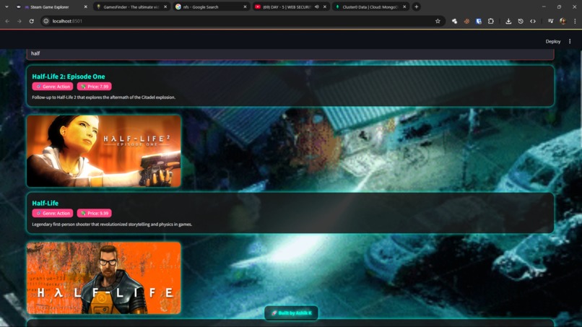The image size is (582, 327).
Task: Close the Steam Game Explorer tab
Action: [85, 6]
